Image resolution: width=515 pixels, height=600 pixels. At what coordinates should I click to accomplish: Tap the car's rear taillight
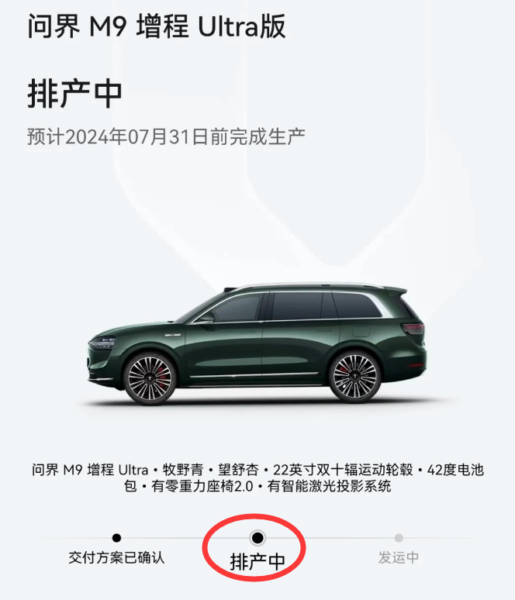[413, 329]
